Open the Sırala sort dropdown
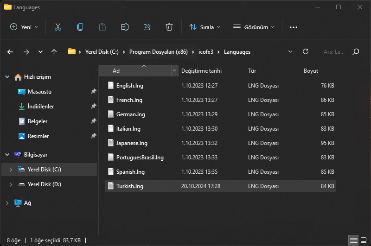 point(205,27)
